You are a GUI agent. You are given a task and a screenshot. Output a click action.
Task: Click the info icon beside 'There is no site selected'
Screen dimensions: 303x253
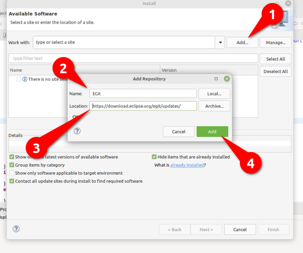25,79
